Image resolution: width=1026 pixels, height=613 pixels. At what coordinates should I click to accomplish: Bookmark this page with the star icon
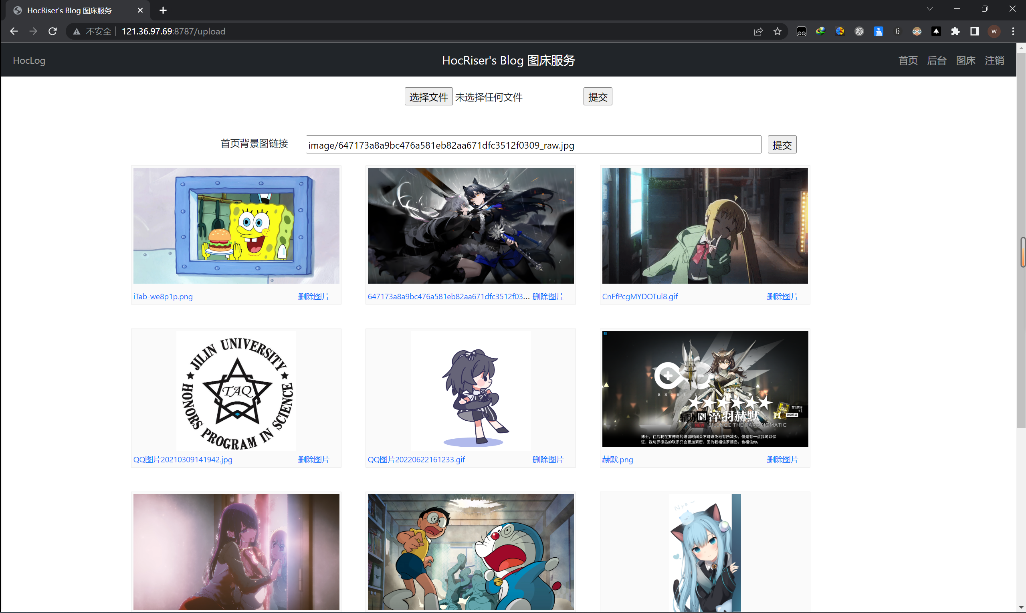tap(777, 31)
